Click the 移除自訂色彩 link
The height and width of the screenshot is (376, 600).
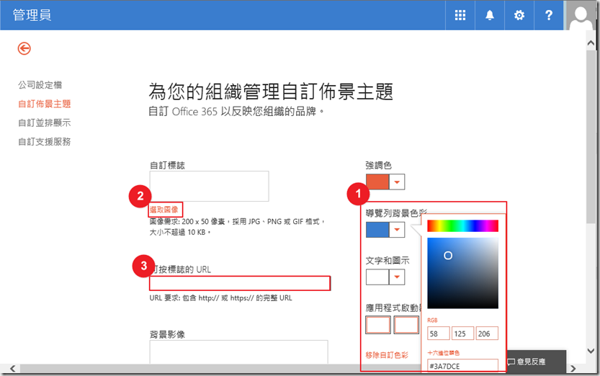pyautogui.click(x=387, y=355)
